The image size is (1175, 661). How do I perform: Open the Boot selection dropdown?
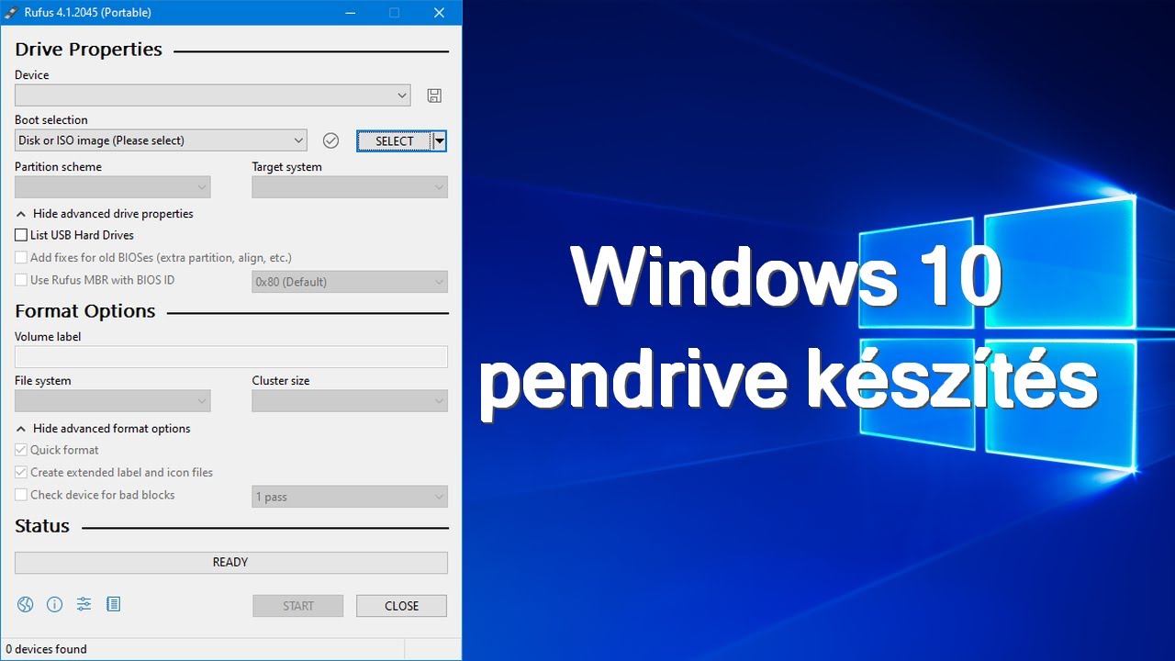coord(161,140)
